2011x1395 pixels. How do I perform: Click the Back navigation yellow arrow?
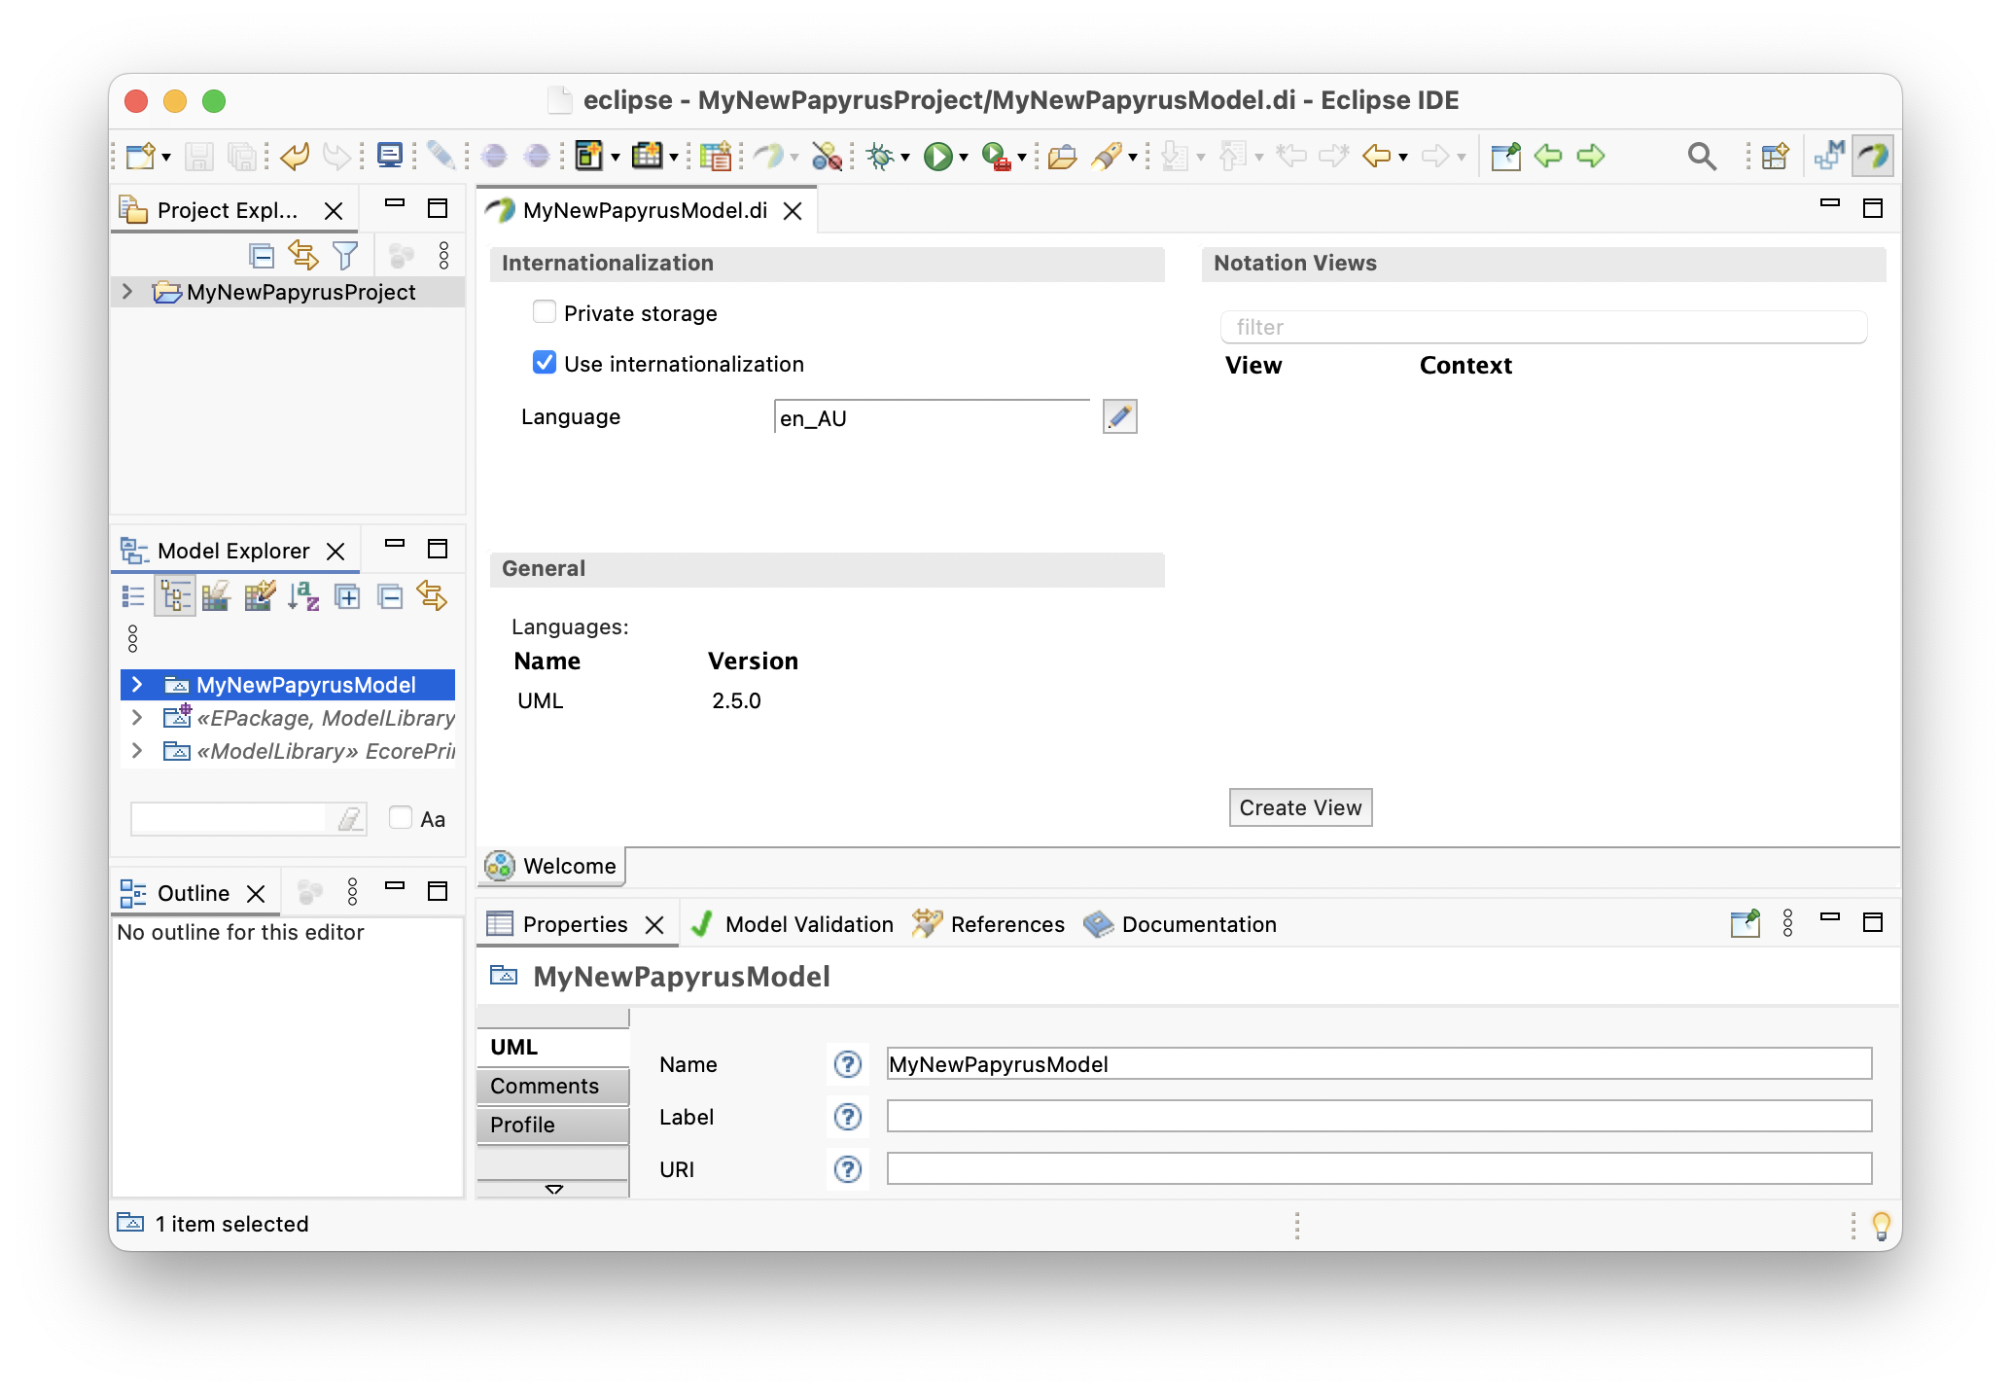[x=1375, y=156]
